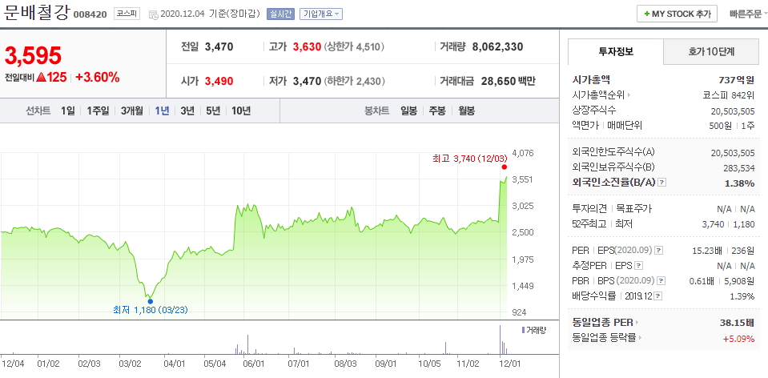Select the 3개월 line chart period
The width and height of the screenshot is (768, 378).
132,111
